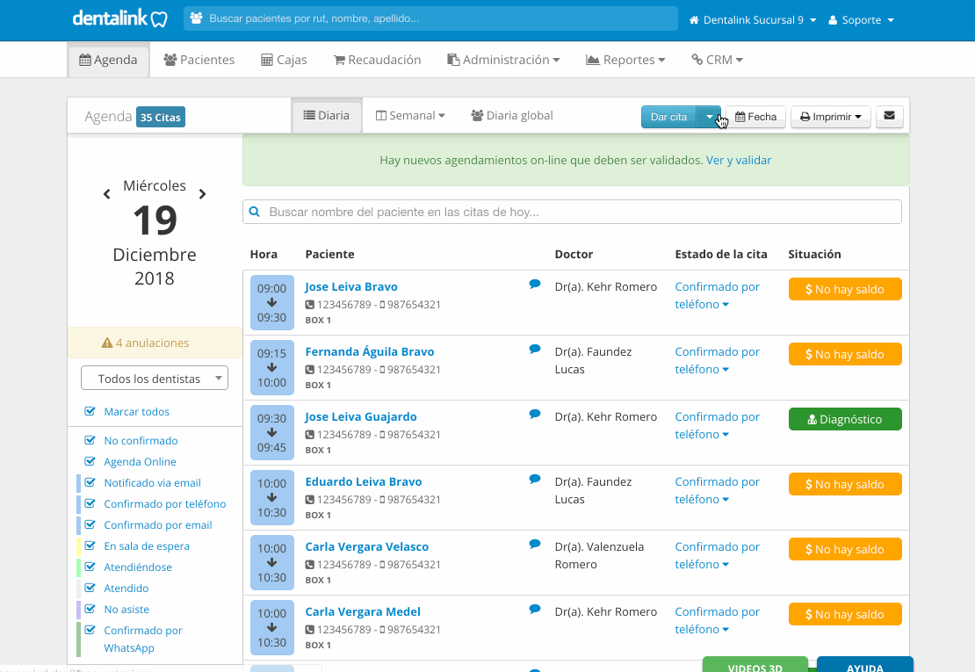The width and height of the screenshot is (975, 672).
Task: Open comment bubble for Fernanda Águila Bravo
Action: coord(535,350)
